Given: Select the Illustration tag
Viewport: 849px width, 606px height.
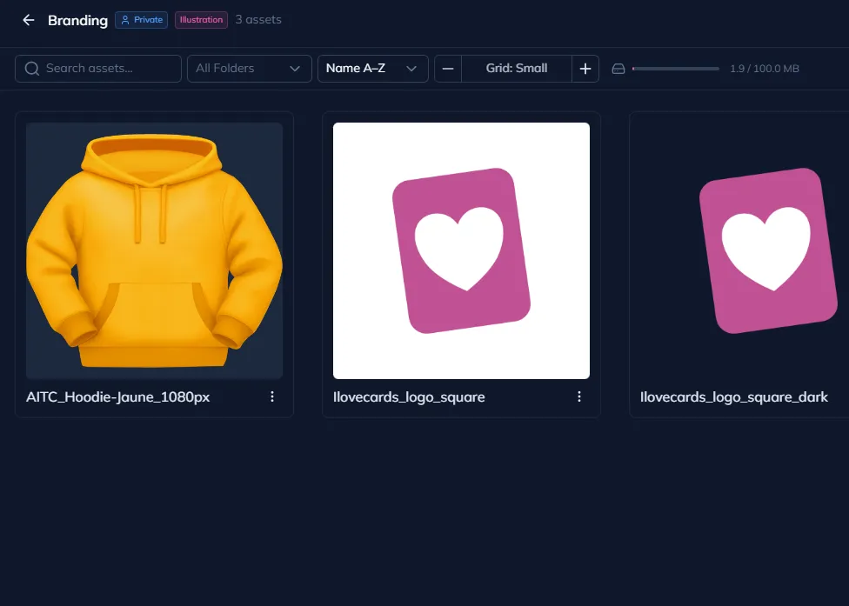Looking at the screenshot, I should [x=201, y=19].
